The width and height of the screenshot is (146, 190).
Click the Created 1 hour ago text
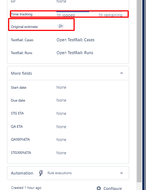(x=26, y=188)
